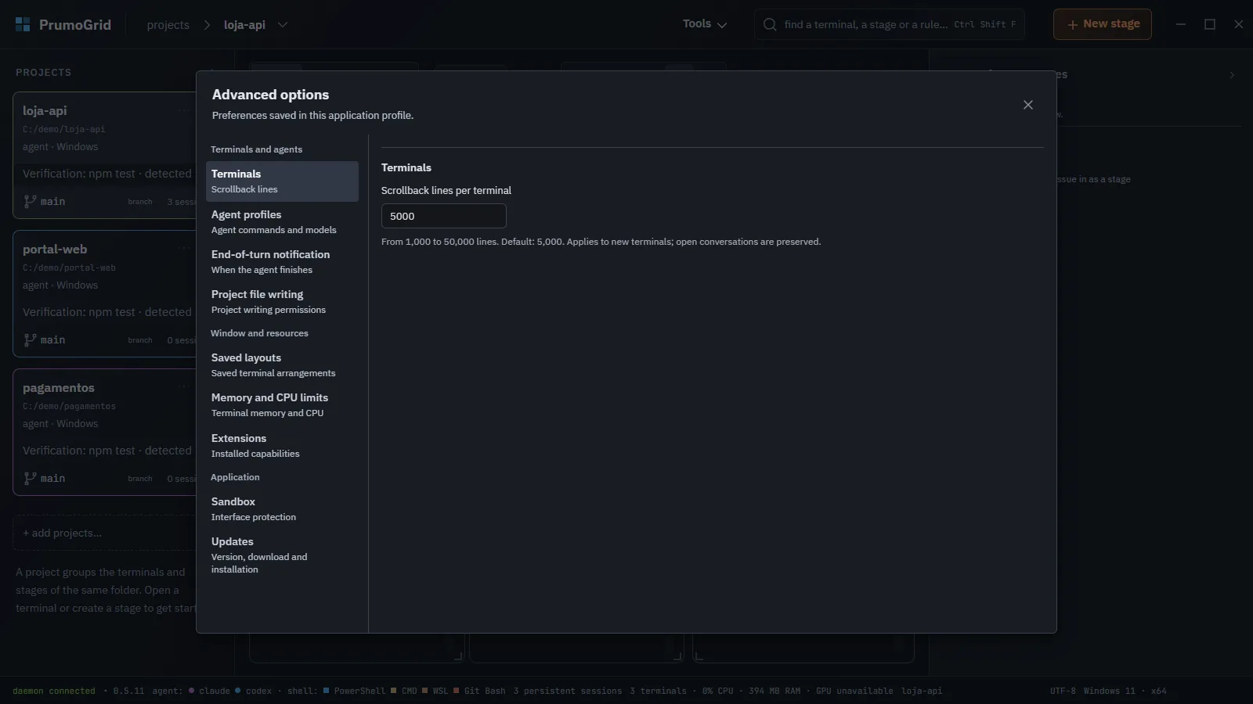Click the Git Bash shell icon in status bar
Image resolution: width=1253 pixels, height=704 pixels.
457,691
